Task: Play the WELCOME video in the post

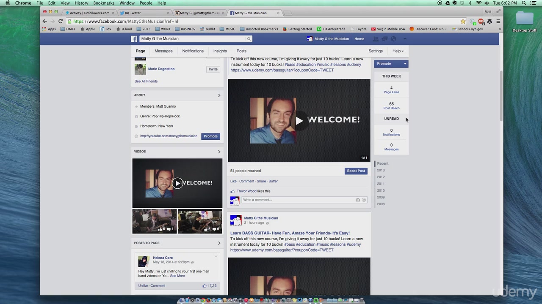Action: coord(299,120)
